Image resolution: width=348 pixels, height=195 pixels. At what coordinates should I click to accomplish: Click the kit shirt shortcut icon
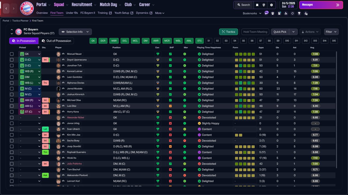[273, 13]
